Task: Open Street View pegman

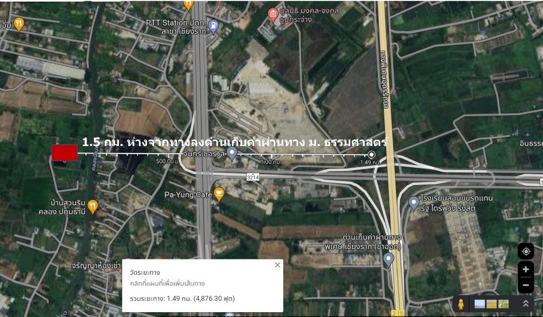Action: point(461,304)
